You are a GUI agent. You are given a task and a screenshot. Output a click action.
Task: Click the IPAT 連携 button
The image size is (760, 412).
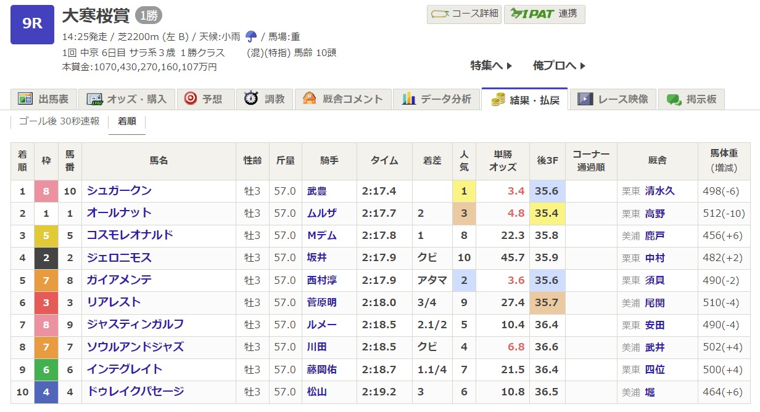point(544,14)
